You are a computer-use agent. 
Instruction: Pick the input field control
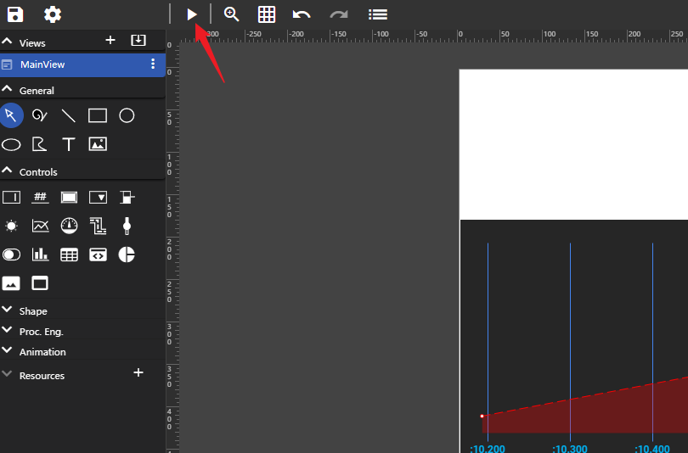tap(11, 197)
